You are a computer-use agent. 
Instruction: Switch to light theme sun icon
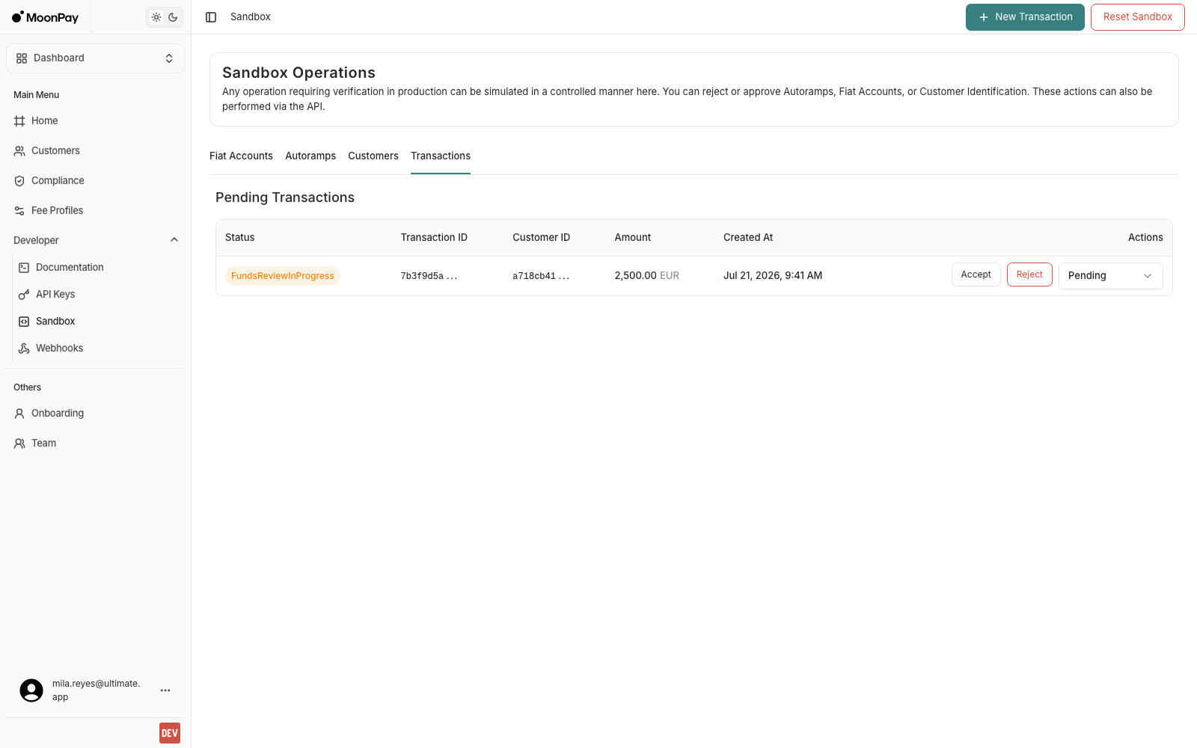coord(156,17)
